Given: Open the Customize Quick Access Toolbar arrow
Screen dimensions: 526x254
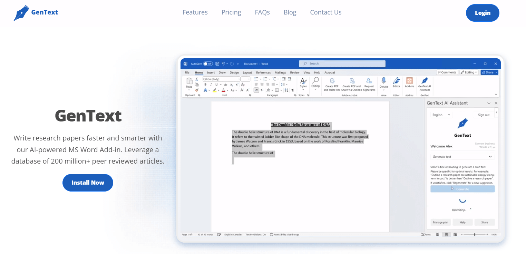Looking at the screenshot, I should pos(238,64).
